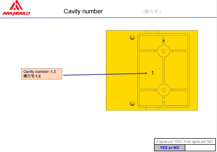217x152 pixels.
Task: Click the lower circular boss in the cavity
Action: click(164, 90)
